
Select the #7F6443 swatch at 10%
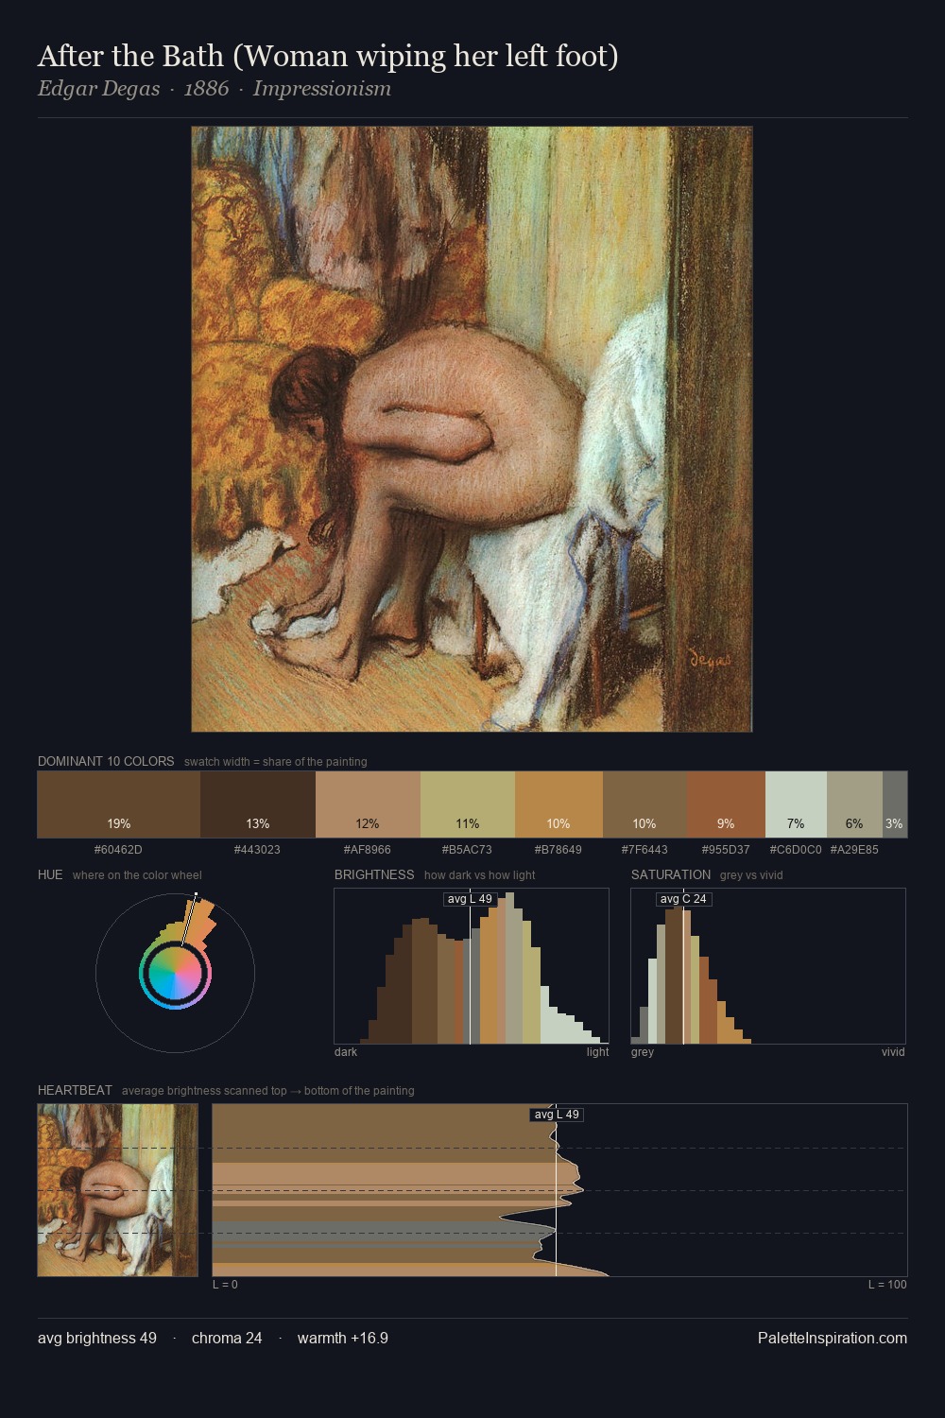(645, 804)
